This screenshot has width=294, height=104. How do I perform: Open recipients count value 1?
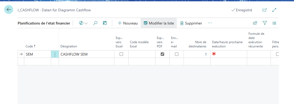tap(205, 54)
